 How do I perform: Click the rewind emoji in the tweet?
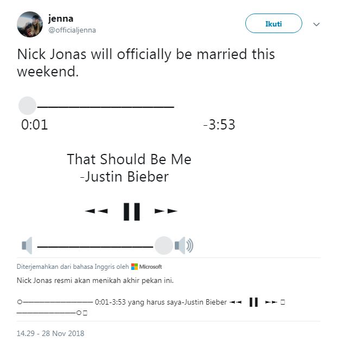(96, 211)
